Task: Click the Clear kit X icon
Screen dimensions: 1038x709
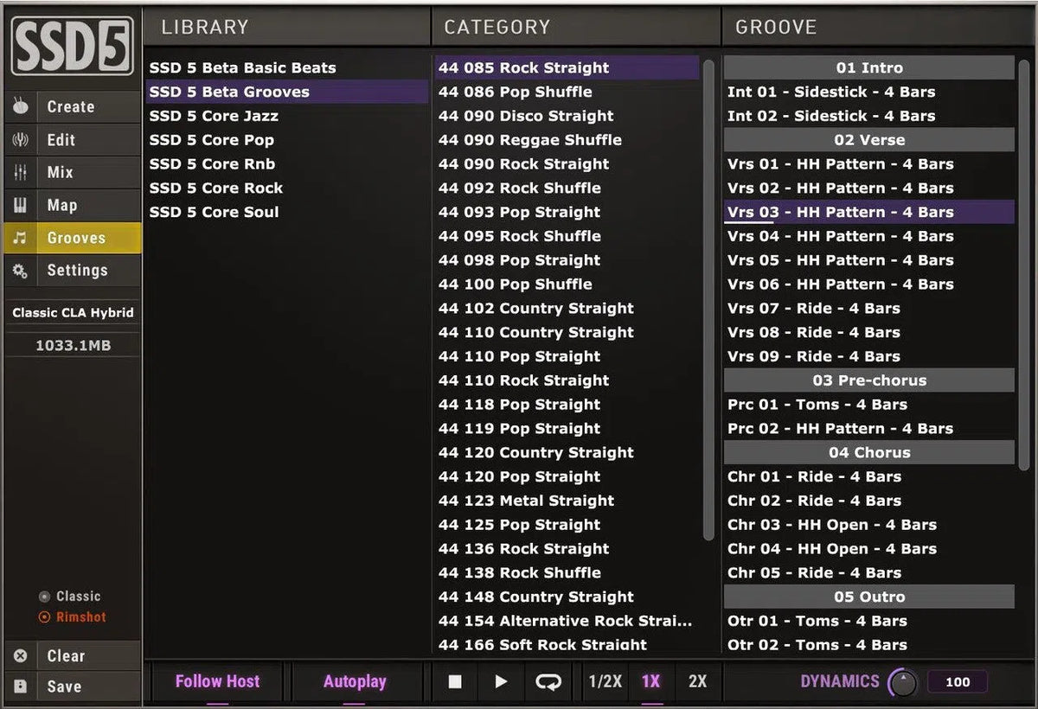Action: [x=21, y=656]
